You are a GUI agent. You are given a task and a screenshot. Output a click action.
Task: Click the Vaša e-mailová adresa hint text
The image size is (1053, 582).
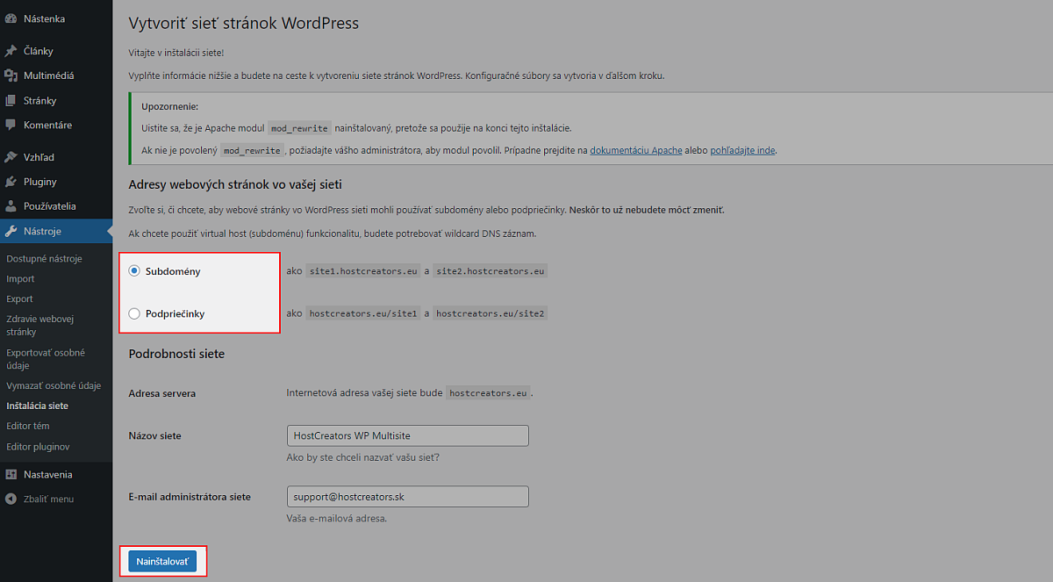[x=337, y=518]
